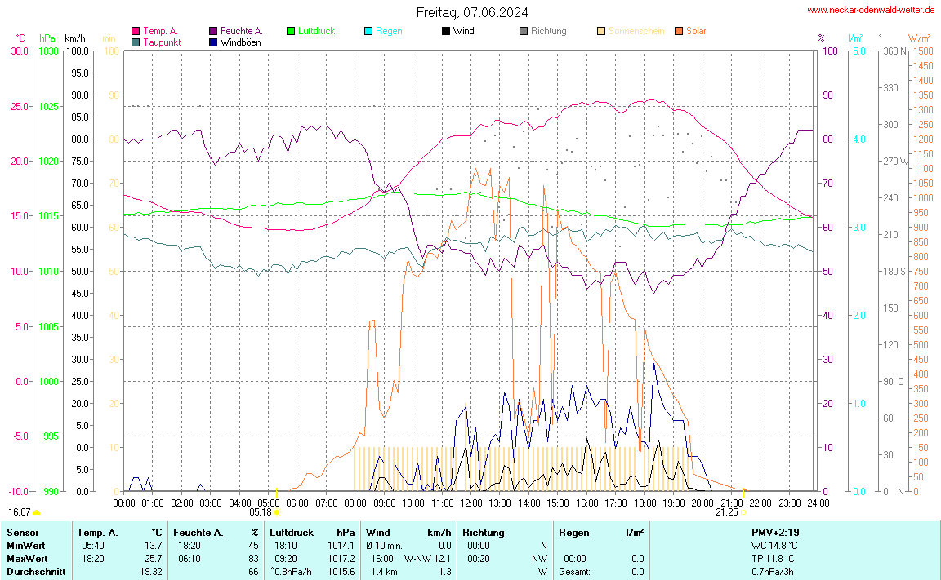941x580 pixels.
Task: Click the yellow sun icon next to 16:07
Action: point(37,512)
